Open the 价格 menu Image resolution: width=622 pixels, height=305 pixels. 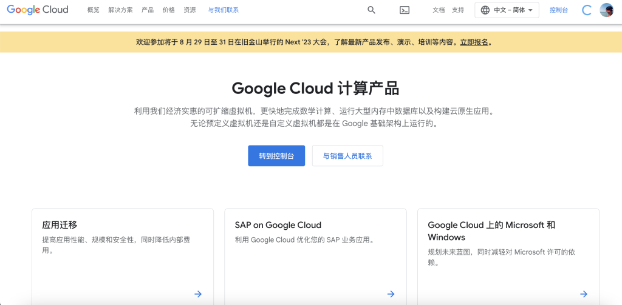click(x=169, y=10)
